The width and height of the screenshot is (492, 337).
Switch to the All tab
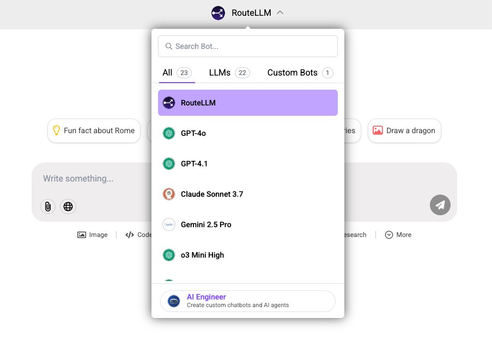tap(177, 73)
